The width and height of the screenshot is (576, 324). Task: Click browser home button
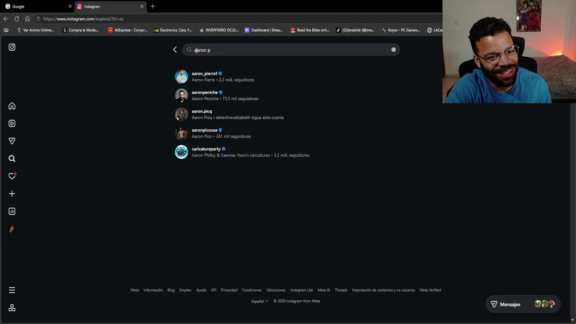27,19
